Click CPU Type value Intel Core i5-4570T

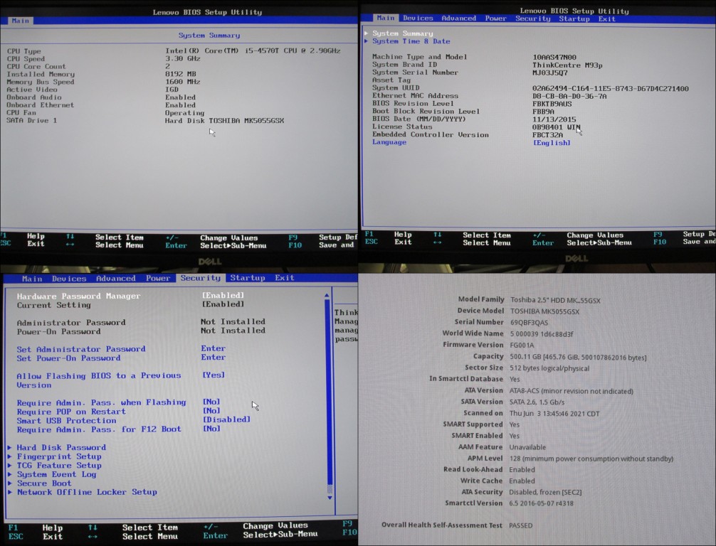[x=253, y=50]
